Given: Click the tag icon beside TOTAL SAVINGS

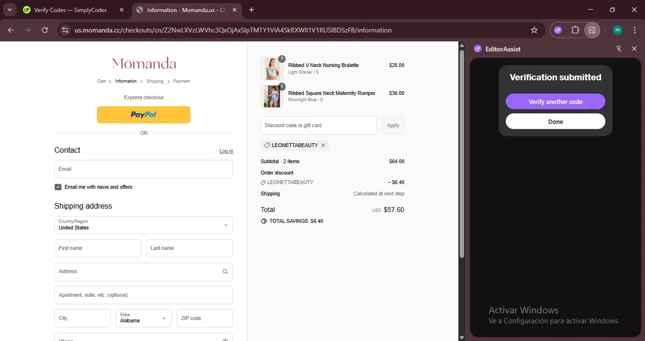Looking at the screenshot, I should click(x=264, y=221).
